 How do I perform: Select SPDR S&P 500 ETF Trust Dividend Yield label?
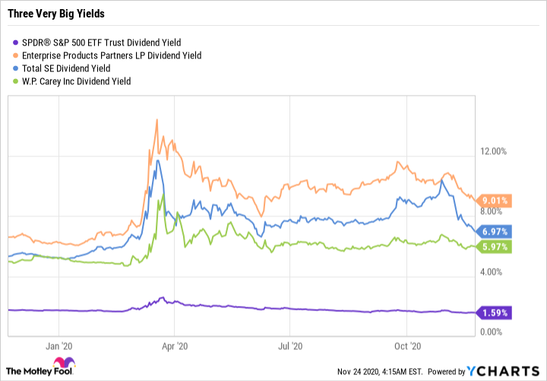point(97,41)
